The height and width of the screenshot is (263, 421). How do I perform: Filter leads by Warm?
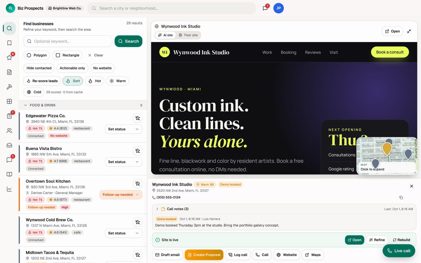[x=118, y=81]
